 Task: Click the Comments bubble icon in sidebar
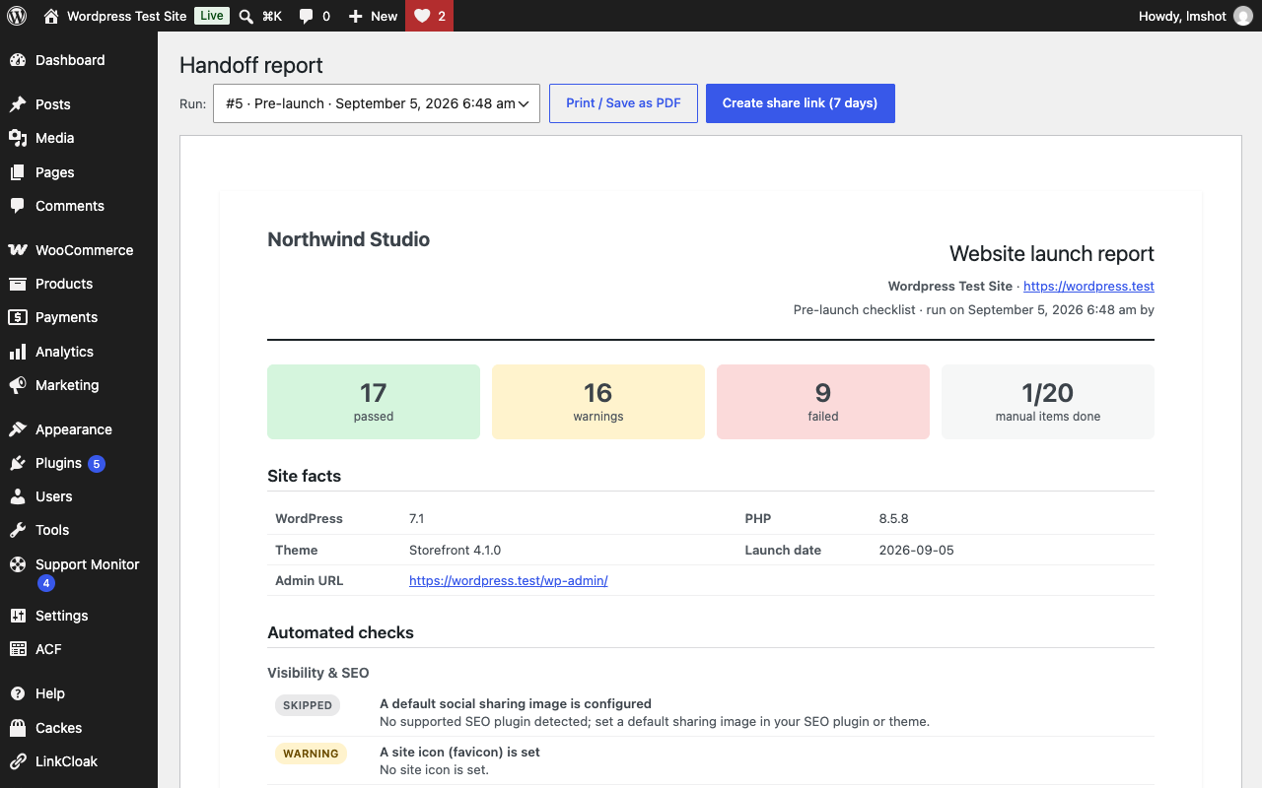point(18,206)
